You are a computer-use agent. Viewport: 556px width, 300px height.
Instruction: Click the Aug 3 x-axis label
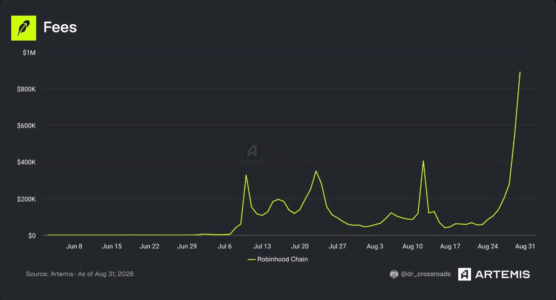(375, 246)
